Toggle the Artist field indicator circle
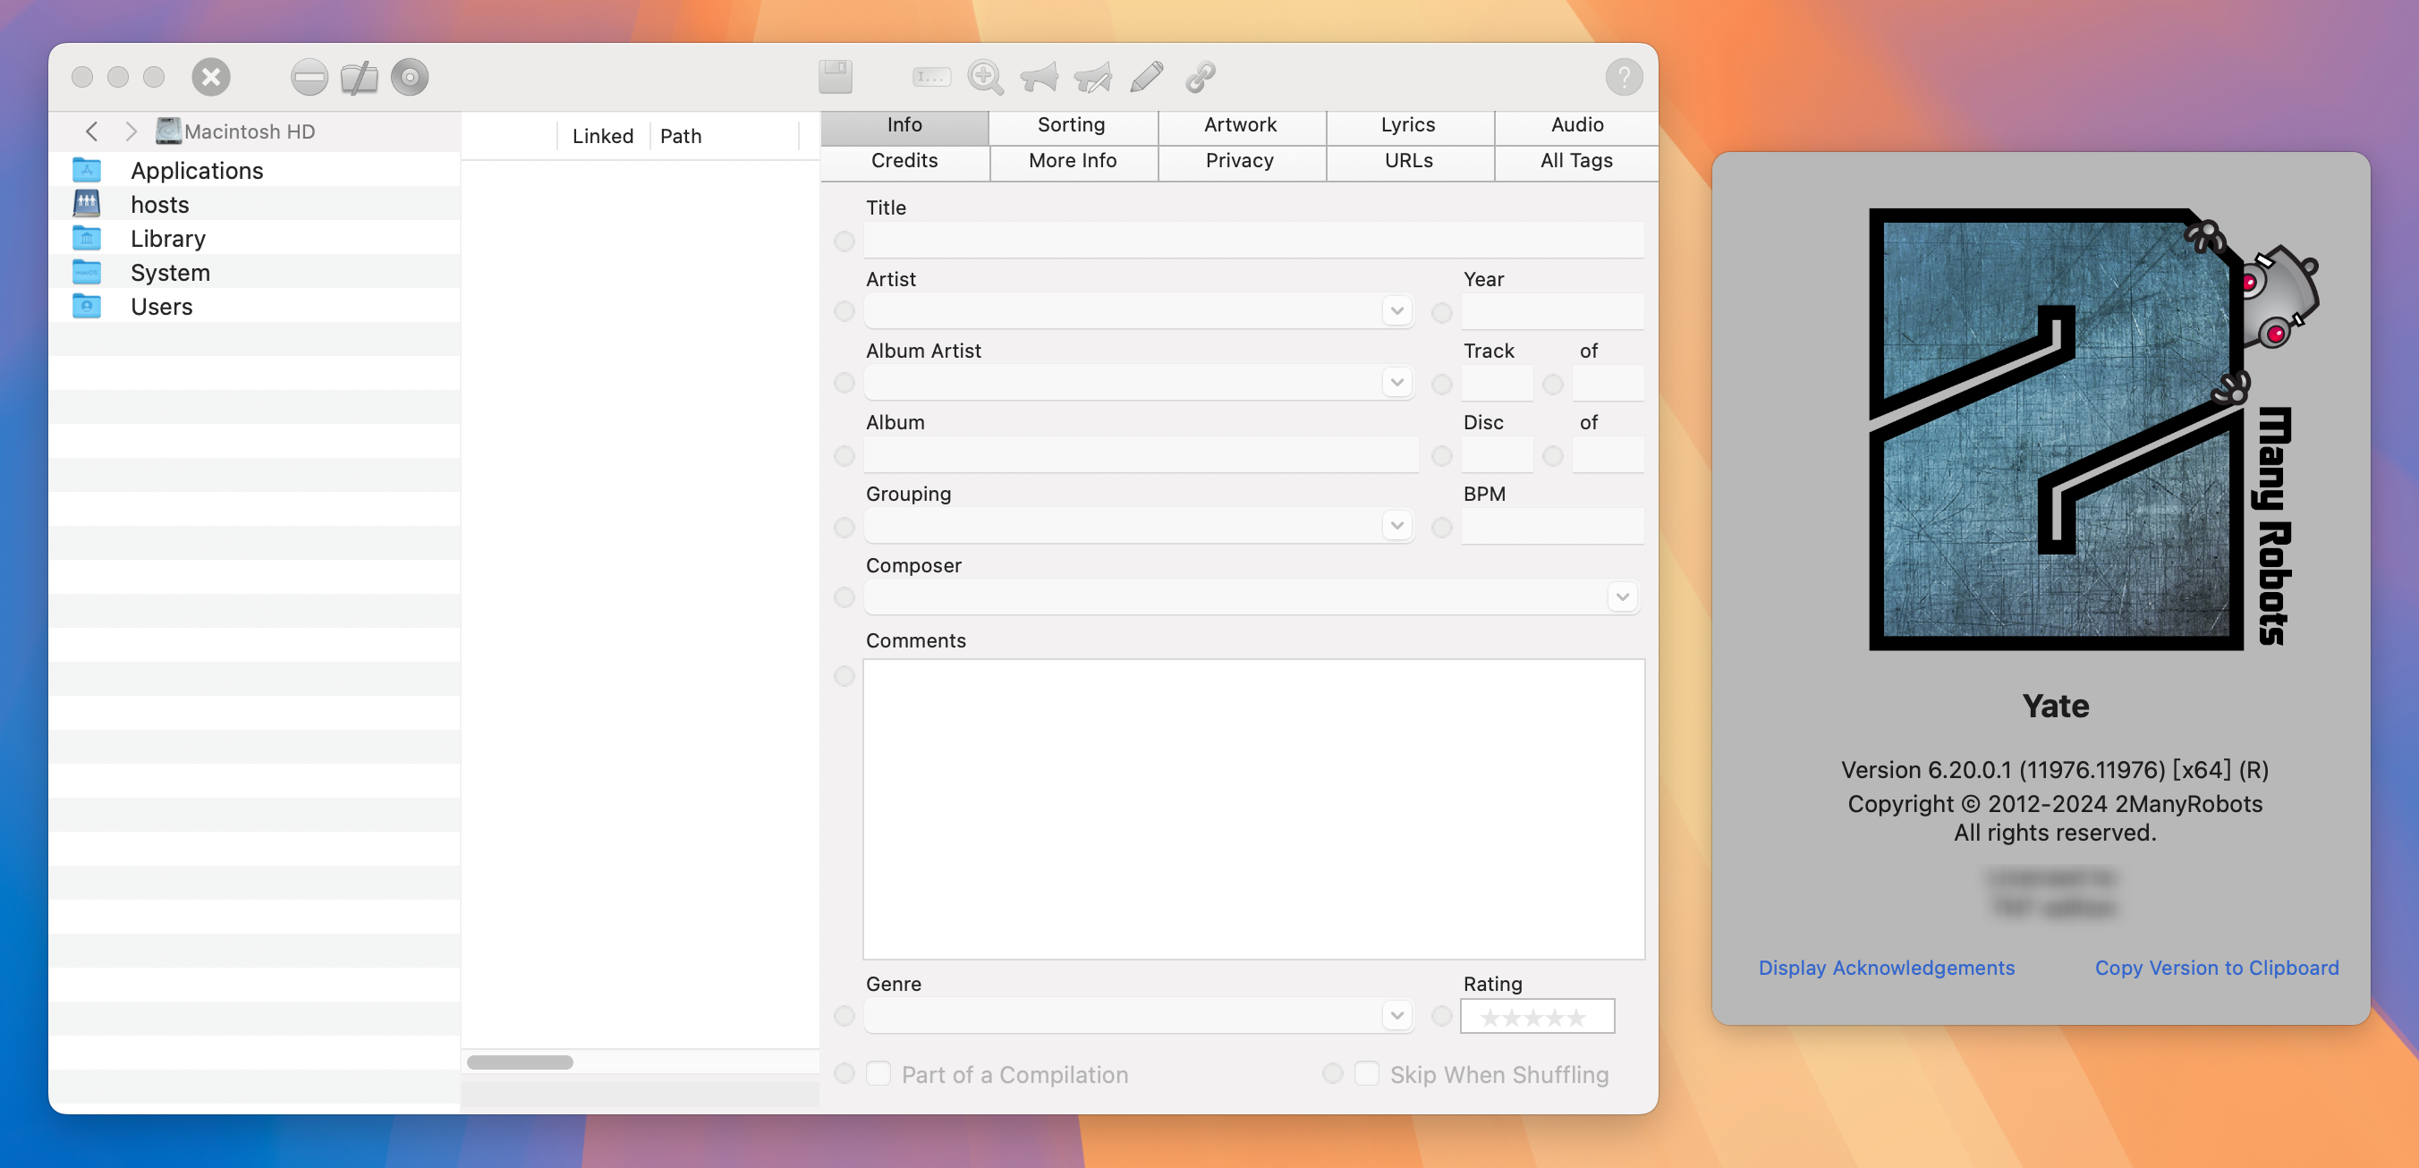 [845, 312]
